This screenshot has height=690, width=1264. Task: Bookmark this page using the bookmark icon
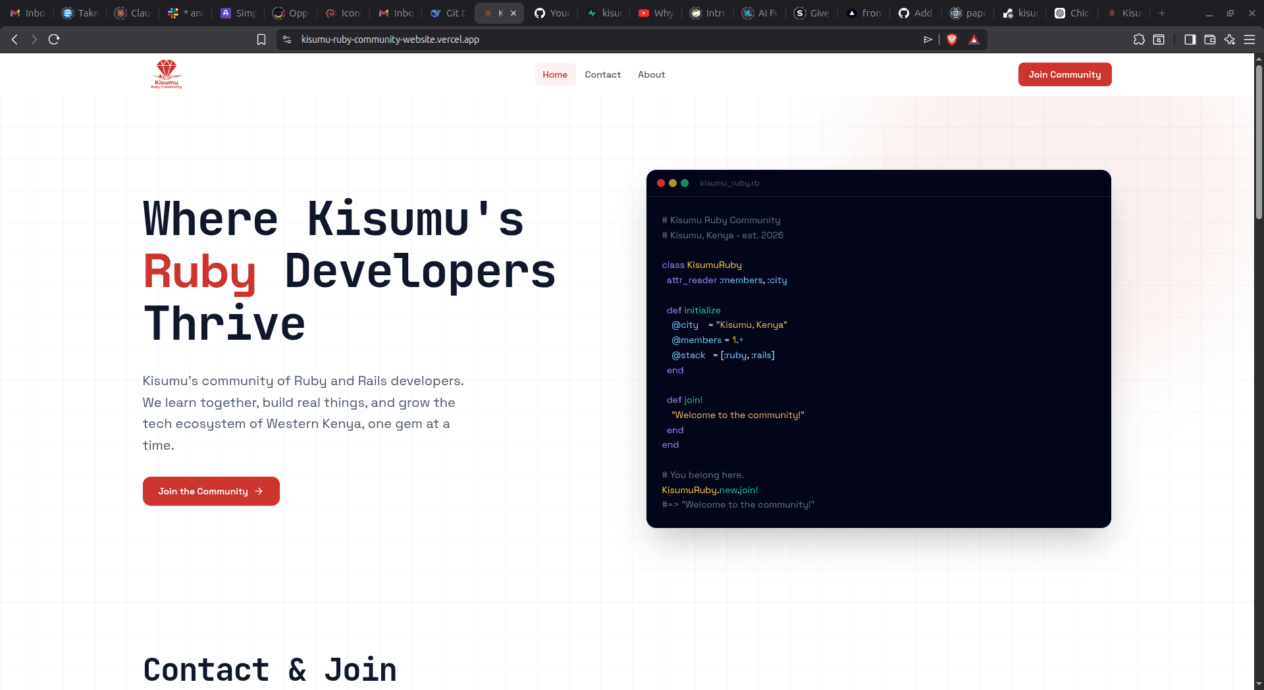(261, 40)
